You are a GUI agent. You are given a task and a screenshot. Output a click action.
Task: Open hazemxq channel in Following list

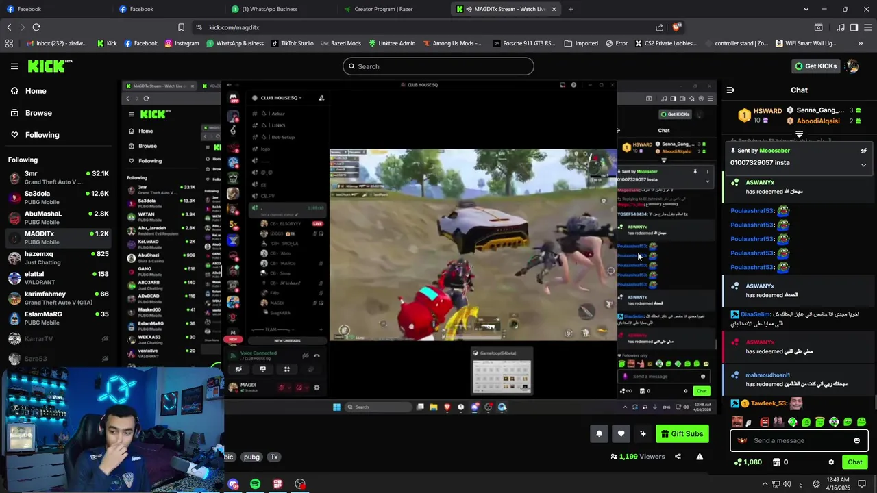[x=58, y=257]
